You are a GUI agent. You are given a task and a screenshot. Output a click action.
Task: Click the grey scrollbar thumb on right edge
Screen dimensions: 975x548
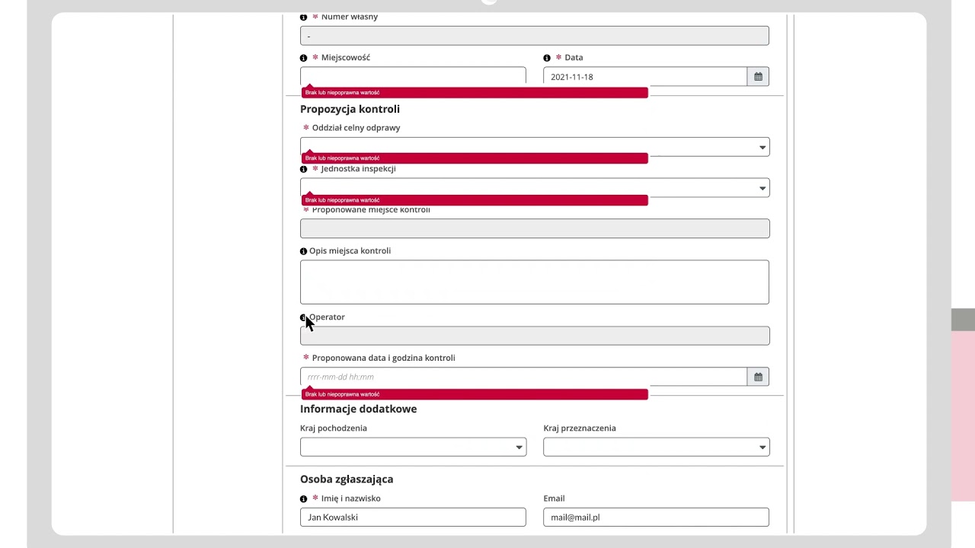[x=963, y=320]
